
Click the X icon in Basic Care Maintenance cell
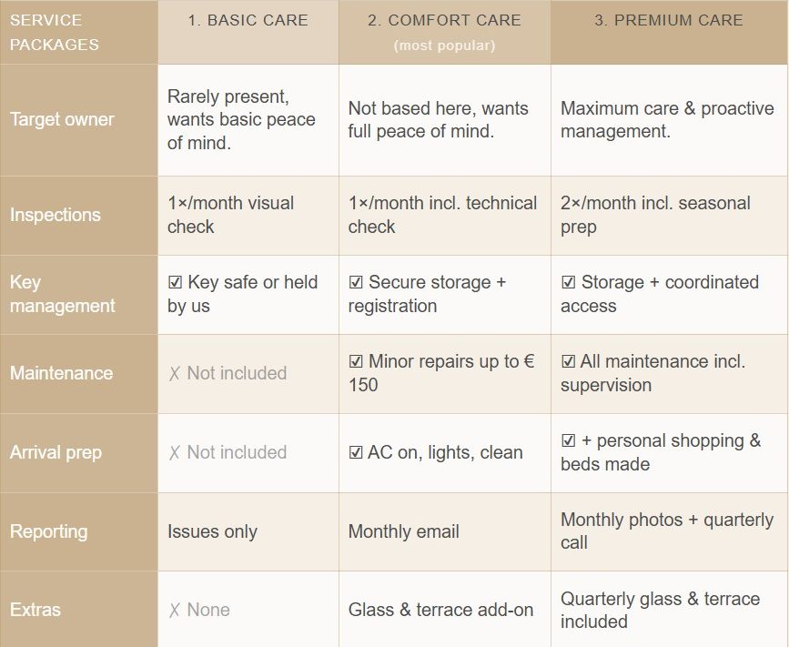coord(174,373)
